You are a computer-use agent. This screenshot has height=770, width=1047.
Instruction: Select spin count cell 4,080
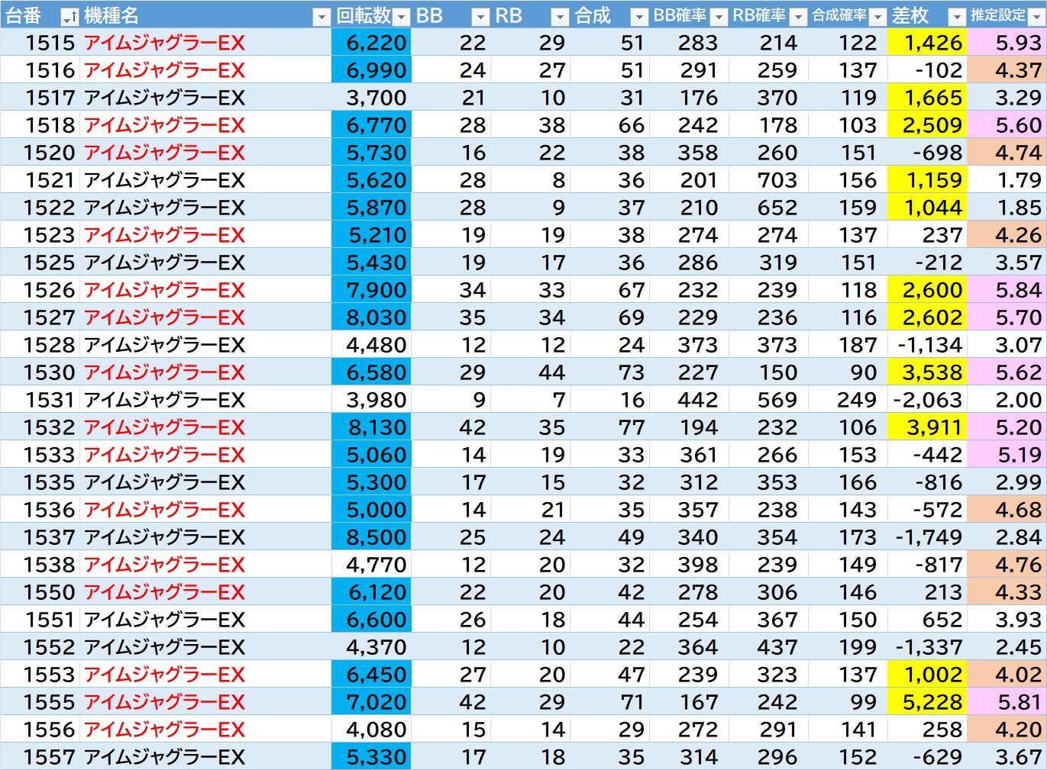click(x=371, y=730)
